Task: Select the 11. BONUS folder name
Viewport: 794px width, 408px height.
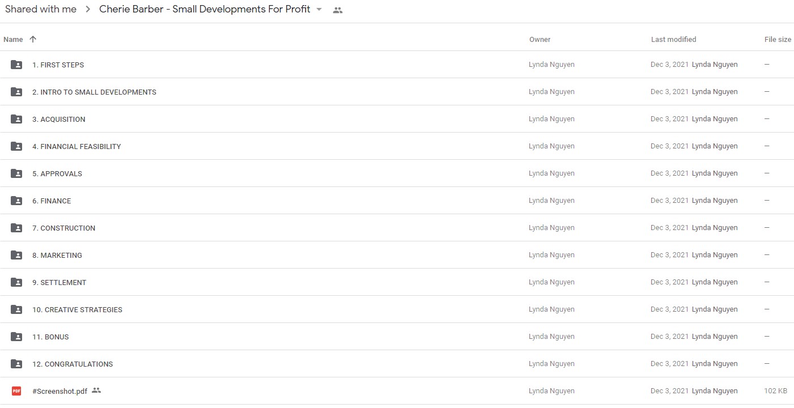Action: 50,337
